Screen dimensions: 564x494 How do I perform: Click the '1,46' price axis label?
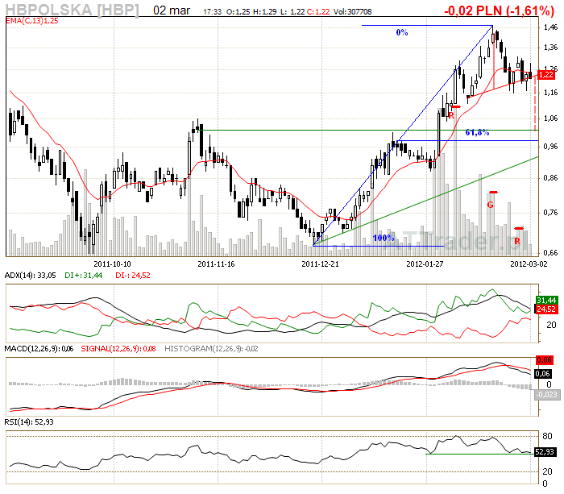tap(550, 27)
